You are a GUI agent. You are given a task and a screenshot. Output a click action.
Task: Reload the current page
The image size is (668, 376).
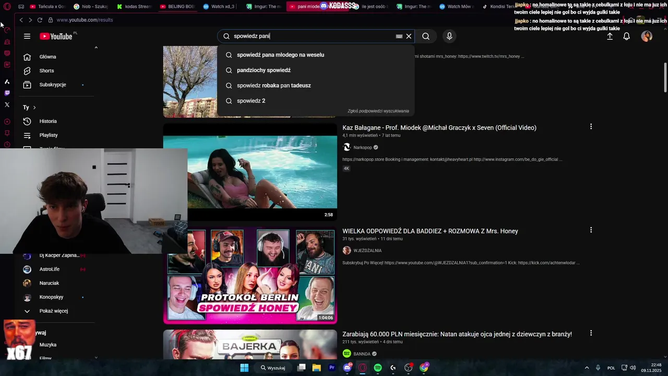click(40, 20)
